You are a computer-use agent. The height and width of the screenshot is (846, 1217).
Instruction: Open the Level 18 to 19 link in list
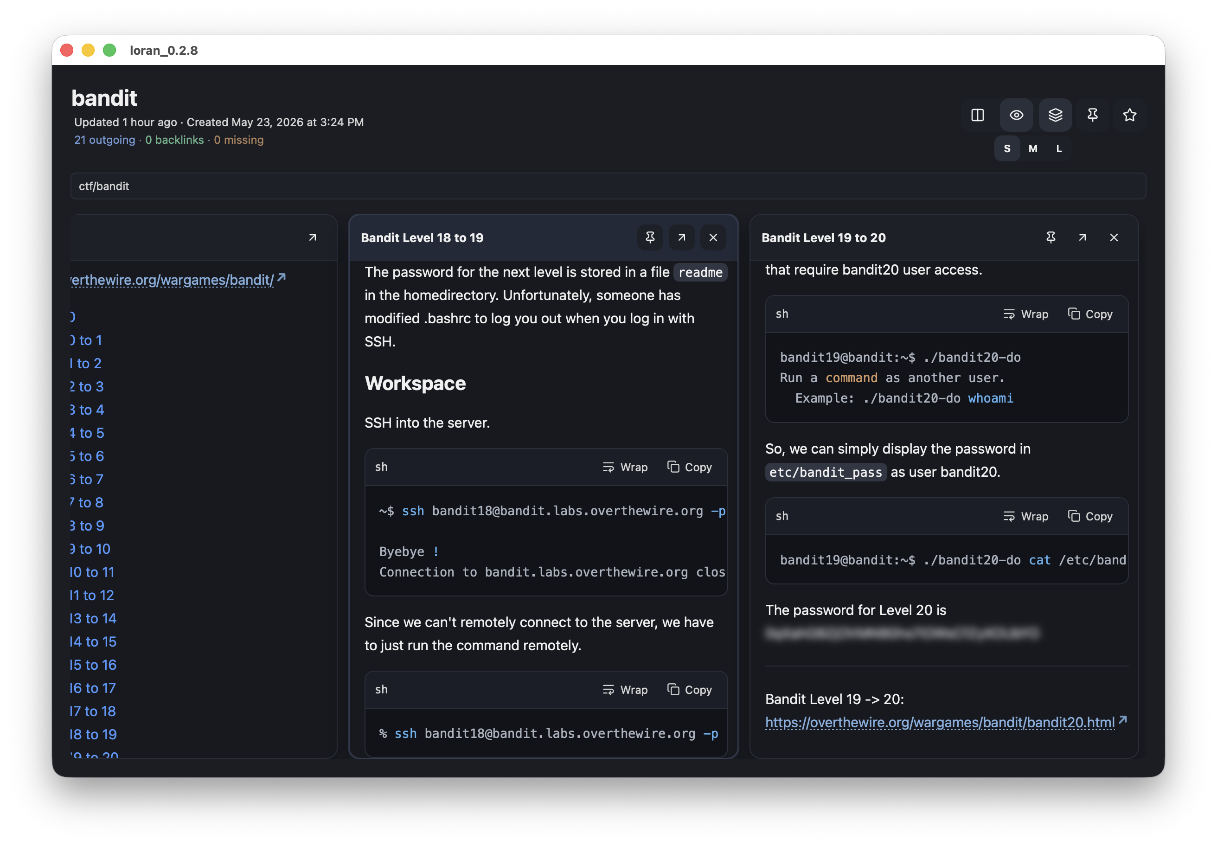[94, 734]
